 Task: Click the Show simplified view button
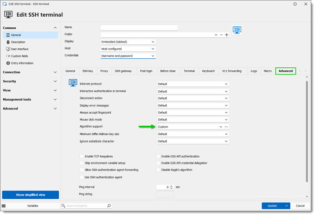click(31, 195)
